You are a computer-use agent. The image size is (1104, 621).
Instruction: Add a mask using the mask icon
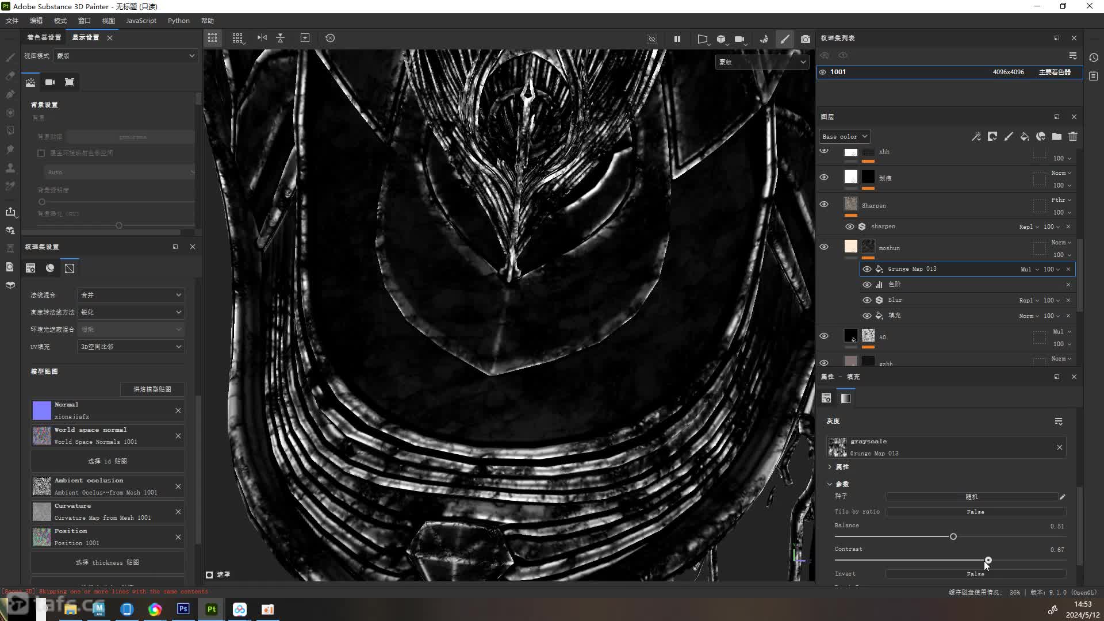click(992, 136)
